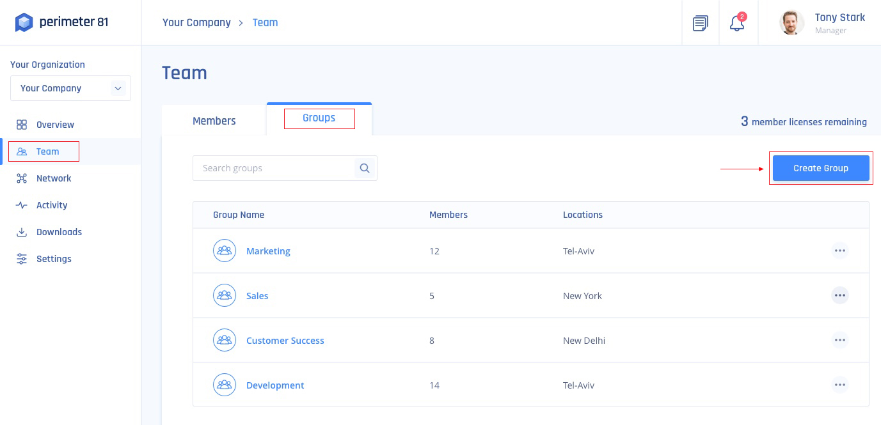Click the Downloads arrow icon in the sidebar
This screenshot has height=425, width=881.
tap(22, 232)
